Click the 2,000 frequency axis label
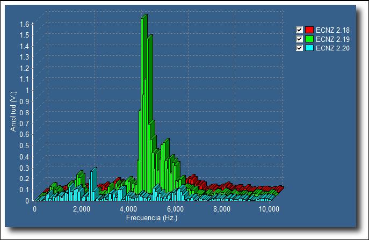The image size is (369, 240). point(82,209)
